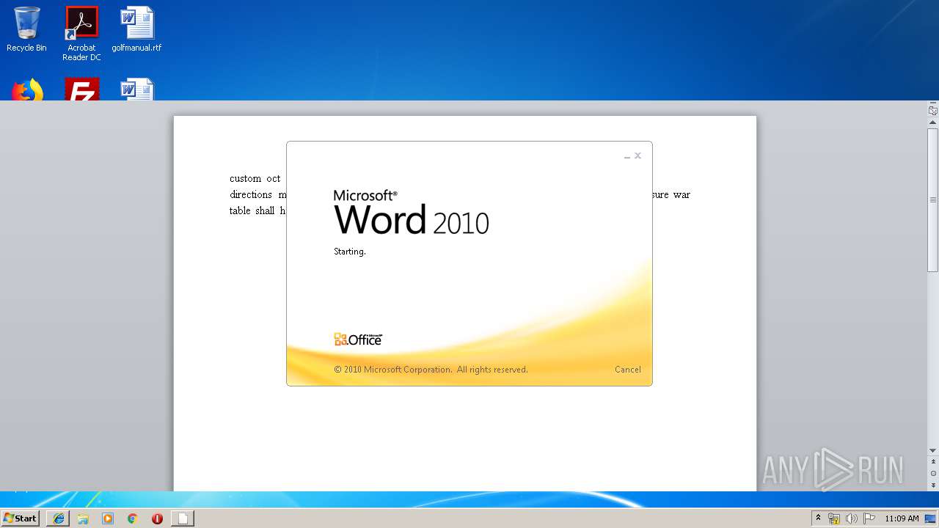Screen dimensions: 939x528
Task: Click the ruler toggle icon above the scrollbar
Action: [933, 111]
